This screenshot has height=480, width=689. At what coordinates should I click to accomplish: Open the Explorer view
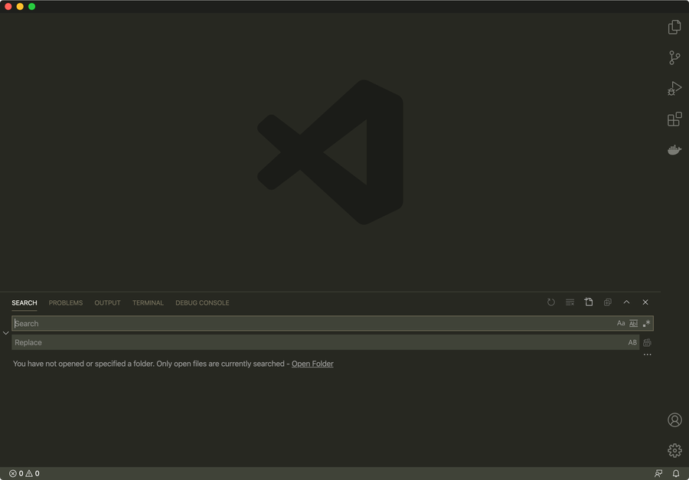tap(674, 27)
